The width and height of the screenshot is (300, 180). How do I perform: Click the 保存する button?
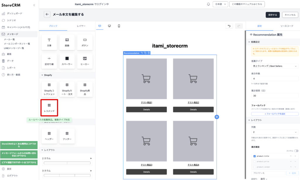point(272,15)
